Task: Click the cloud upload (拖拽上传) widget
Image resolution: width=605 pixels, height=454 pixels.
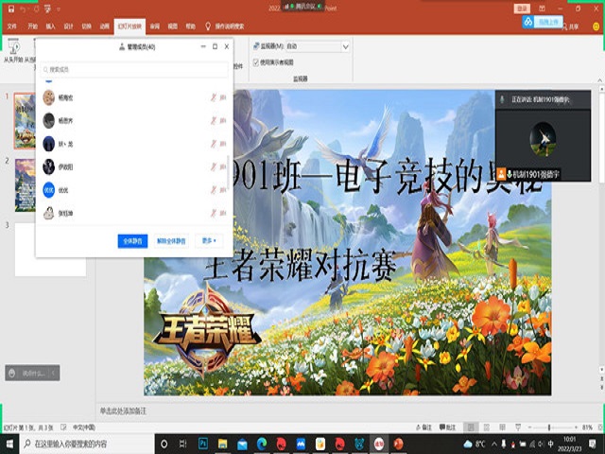Action: 543,22
